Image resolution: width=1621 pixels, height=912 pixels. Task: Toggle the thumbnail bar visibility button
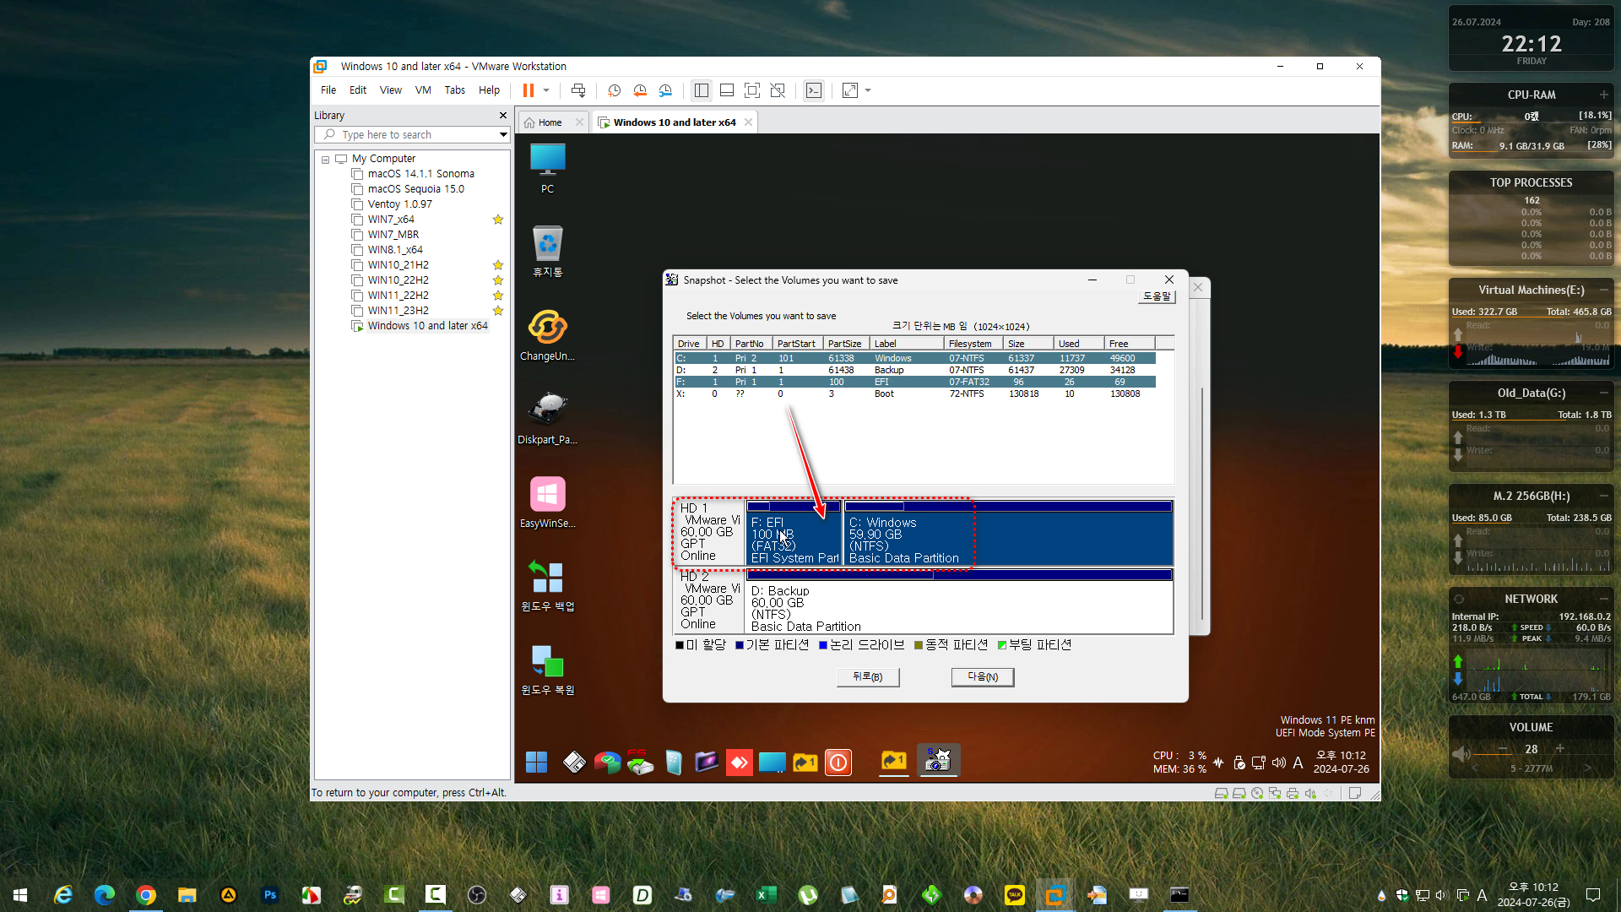pos(727,90)
